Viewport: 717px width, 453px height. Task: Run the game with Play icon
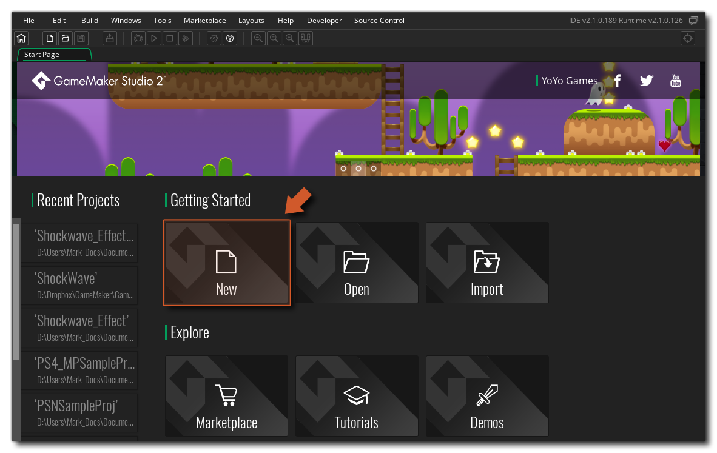click(x=154, y=38)
